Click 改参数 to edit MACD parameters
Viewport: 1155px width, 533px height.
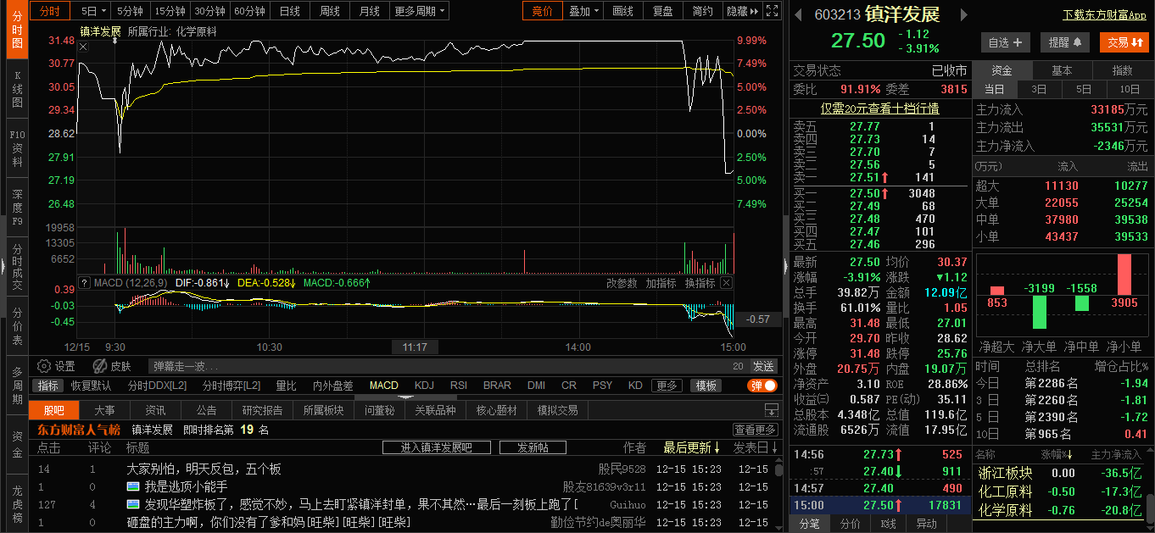(623, 283)
